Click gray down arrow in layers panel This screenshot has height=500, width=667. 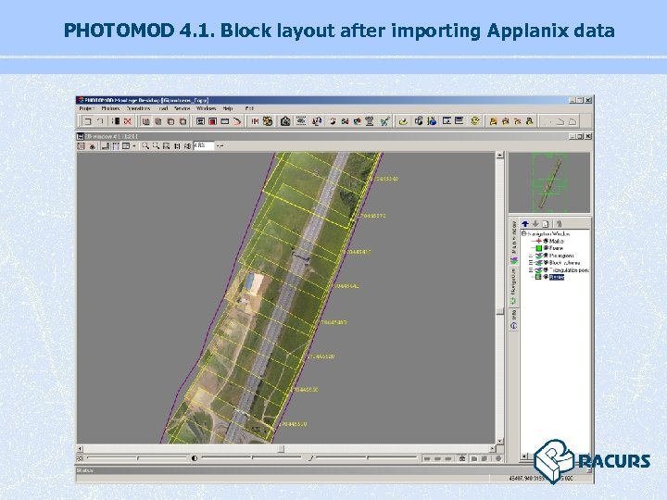point(535,224)
